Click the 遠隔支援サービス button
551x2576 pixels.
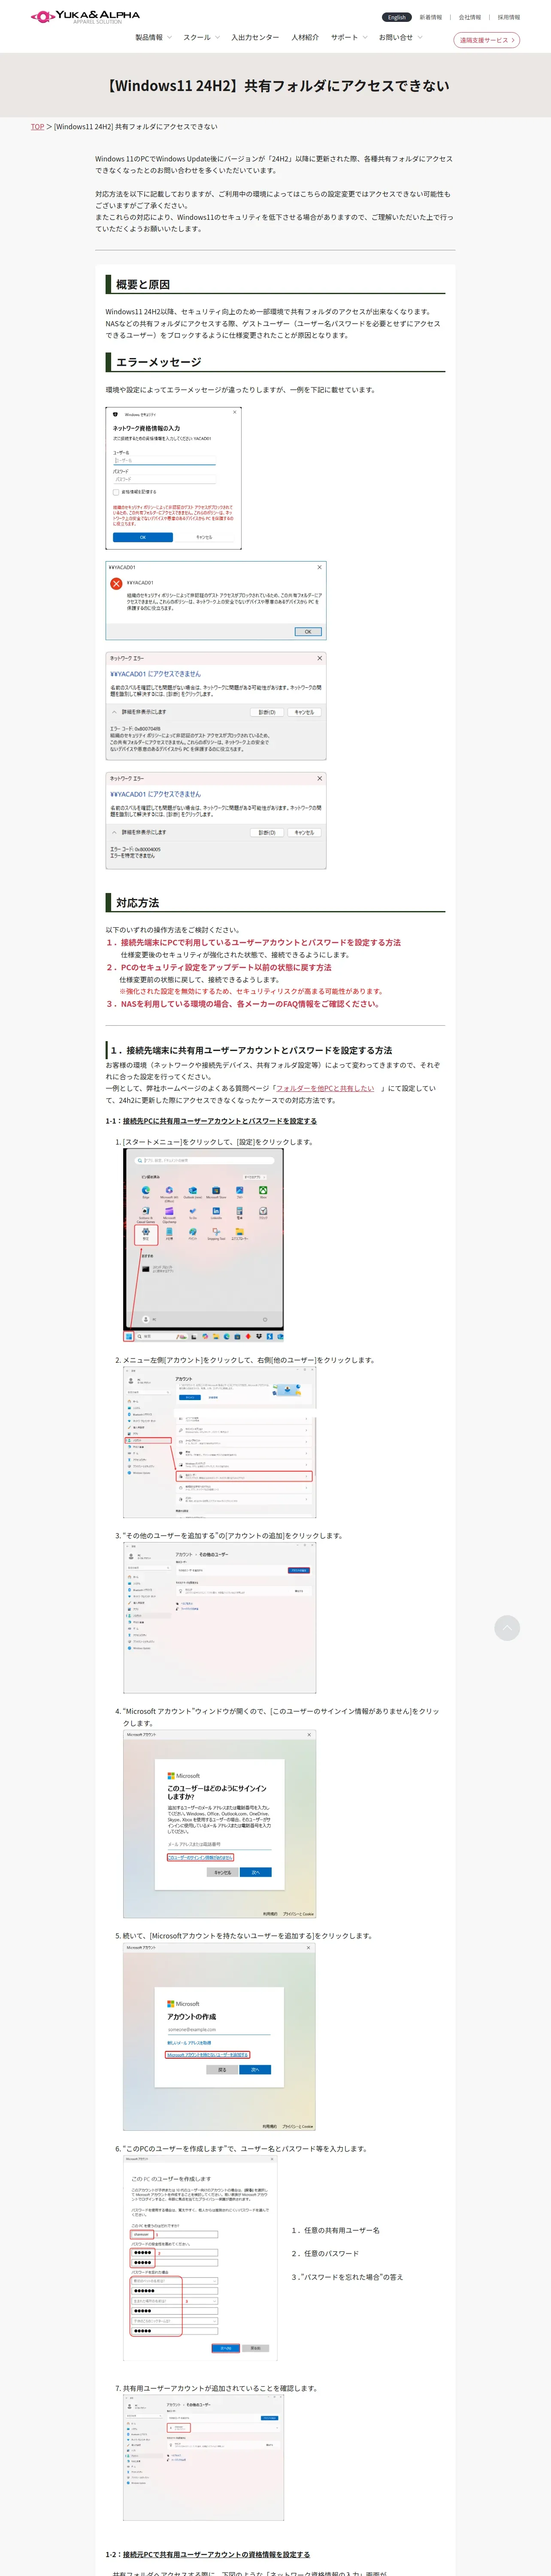coord(487,40)
